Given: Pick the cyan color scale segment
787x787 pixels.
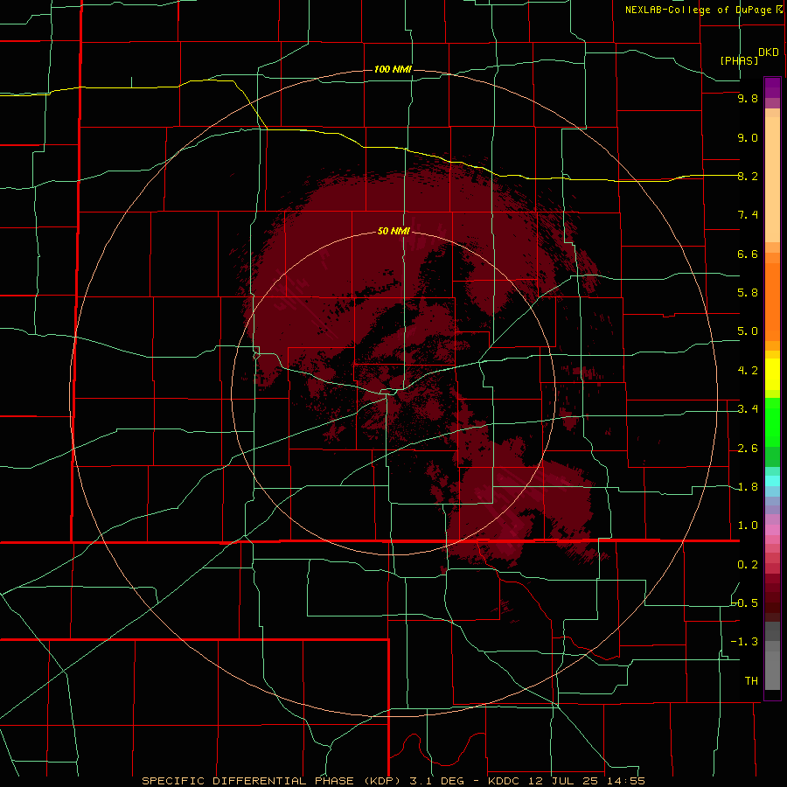Looking at the screenshot, I should click(772, 481).
